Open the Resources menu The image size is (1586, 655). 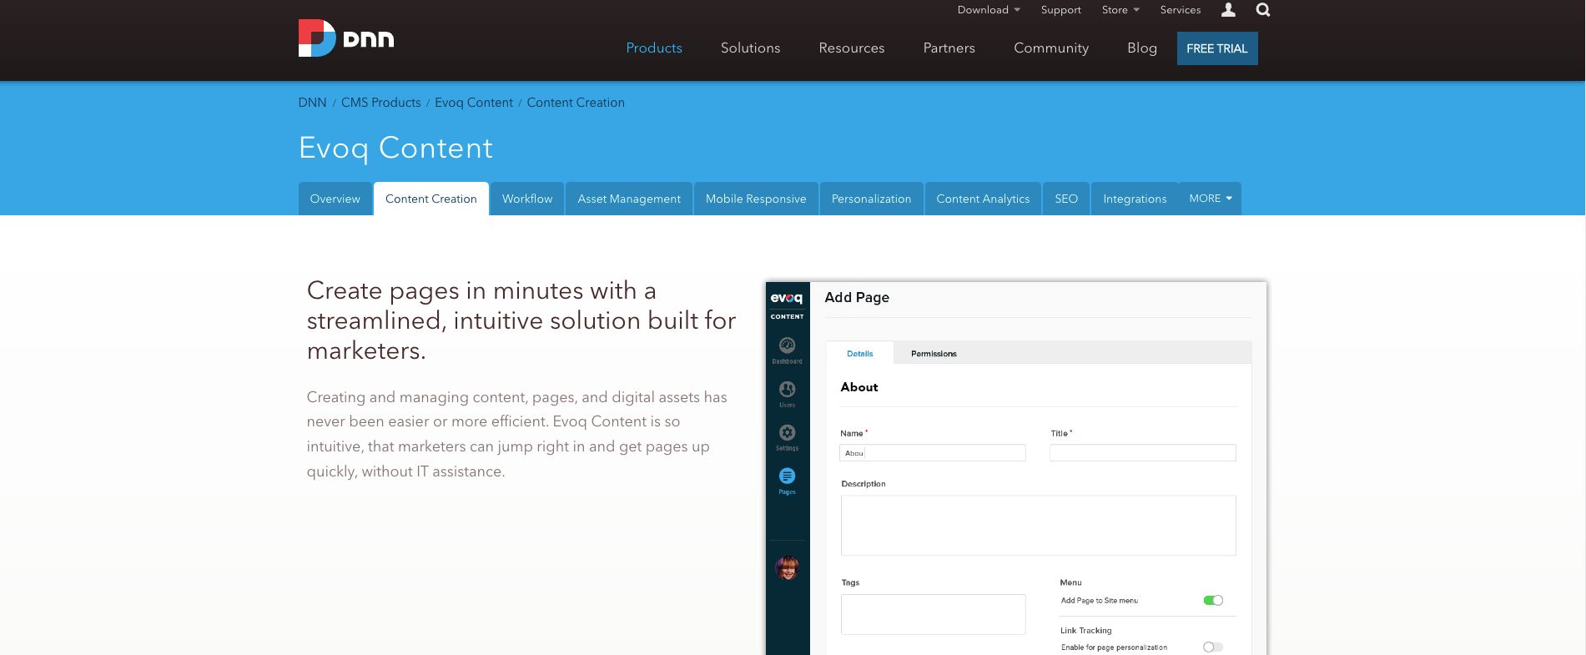(851, 48)
